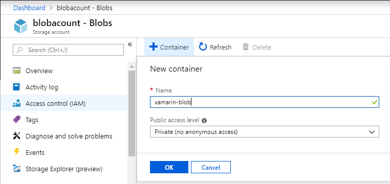This screenshot has width=390, height=184.
Task: Click the Refresh circular arrow icon
Action: coord(203,47)
